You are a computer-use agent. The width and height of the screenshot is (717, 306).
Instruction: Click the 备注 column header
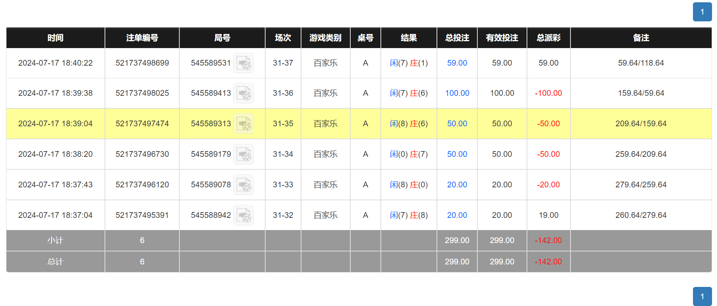click(x=641, y=38)
